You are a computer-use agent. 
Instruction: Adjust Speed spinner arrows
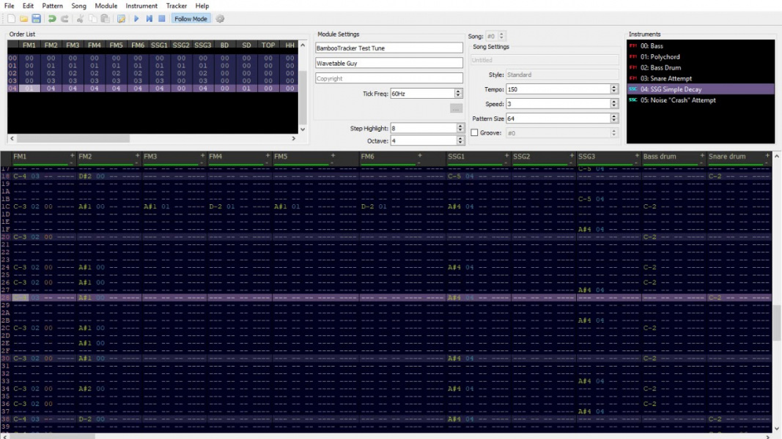coord(614,103)
